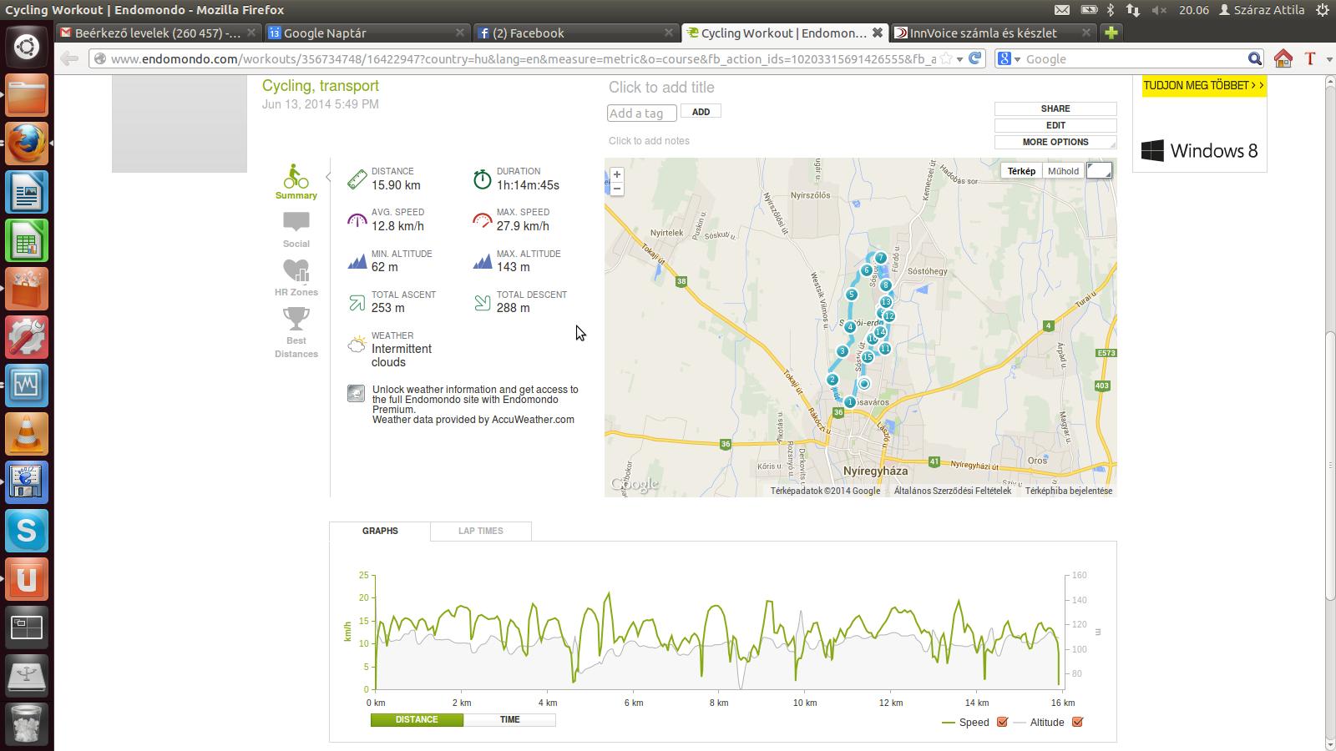This screenshot has height=751, width=1336.
Task: Click the Windows 8 advertisement
Action: 1200,151
